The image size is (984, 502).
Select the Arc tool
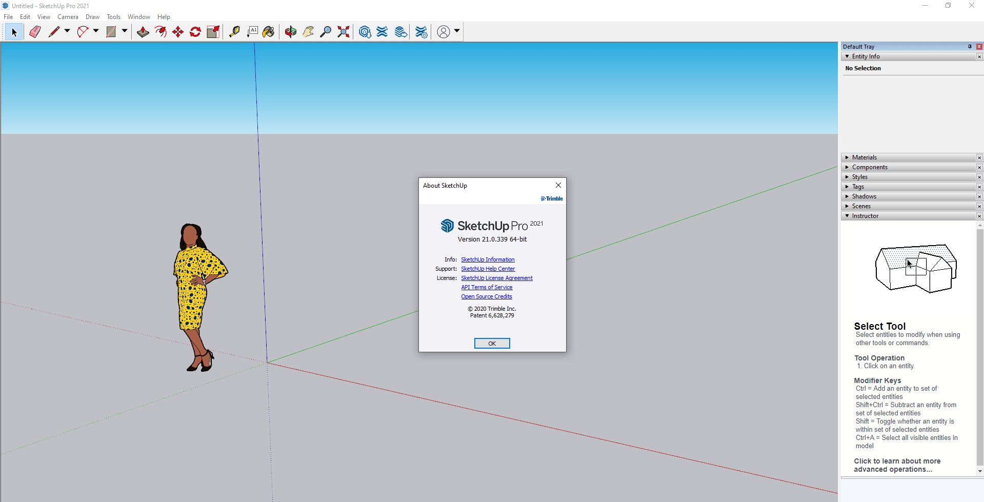click(83, 32)
